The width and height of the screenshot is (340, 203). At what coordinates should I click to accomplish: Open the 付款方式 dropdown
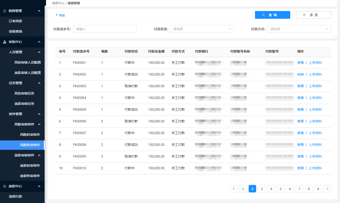click(299, 29)
